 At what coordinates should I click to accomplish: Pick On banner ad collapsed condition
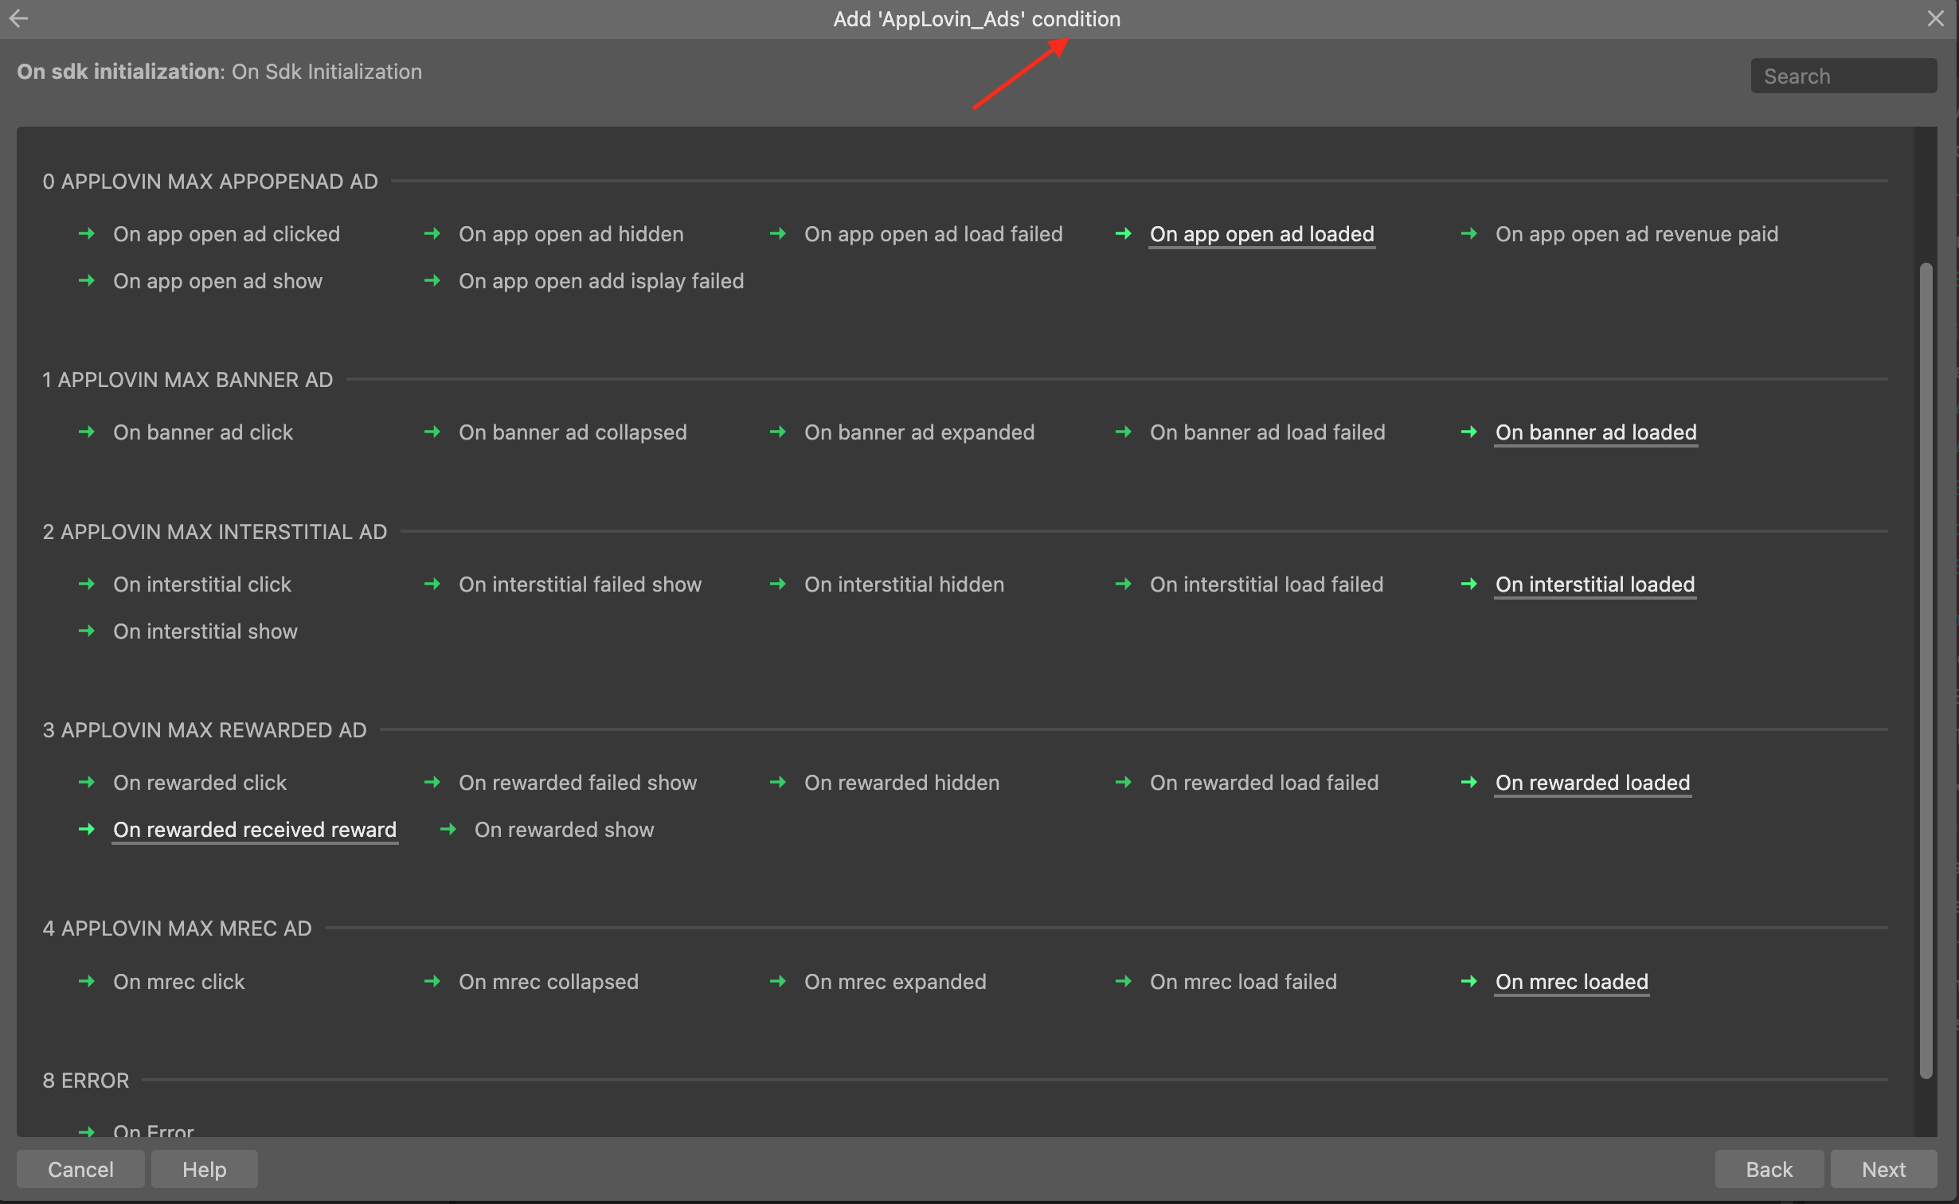[x=572, y=432]
